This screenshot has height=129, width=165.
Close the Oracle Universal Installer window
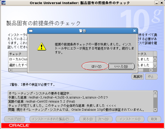tap(161, 3)
